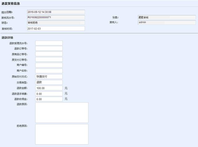Click the 提交日期 field showing 2016-09-12 14:30:08
The image size is (198, 147).
[56, 12]
